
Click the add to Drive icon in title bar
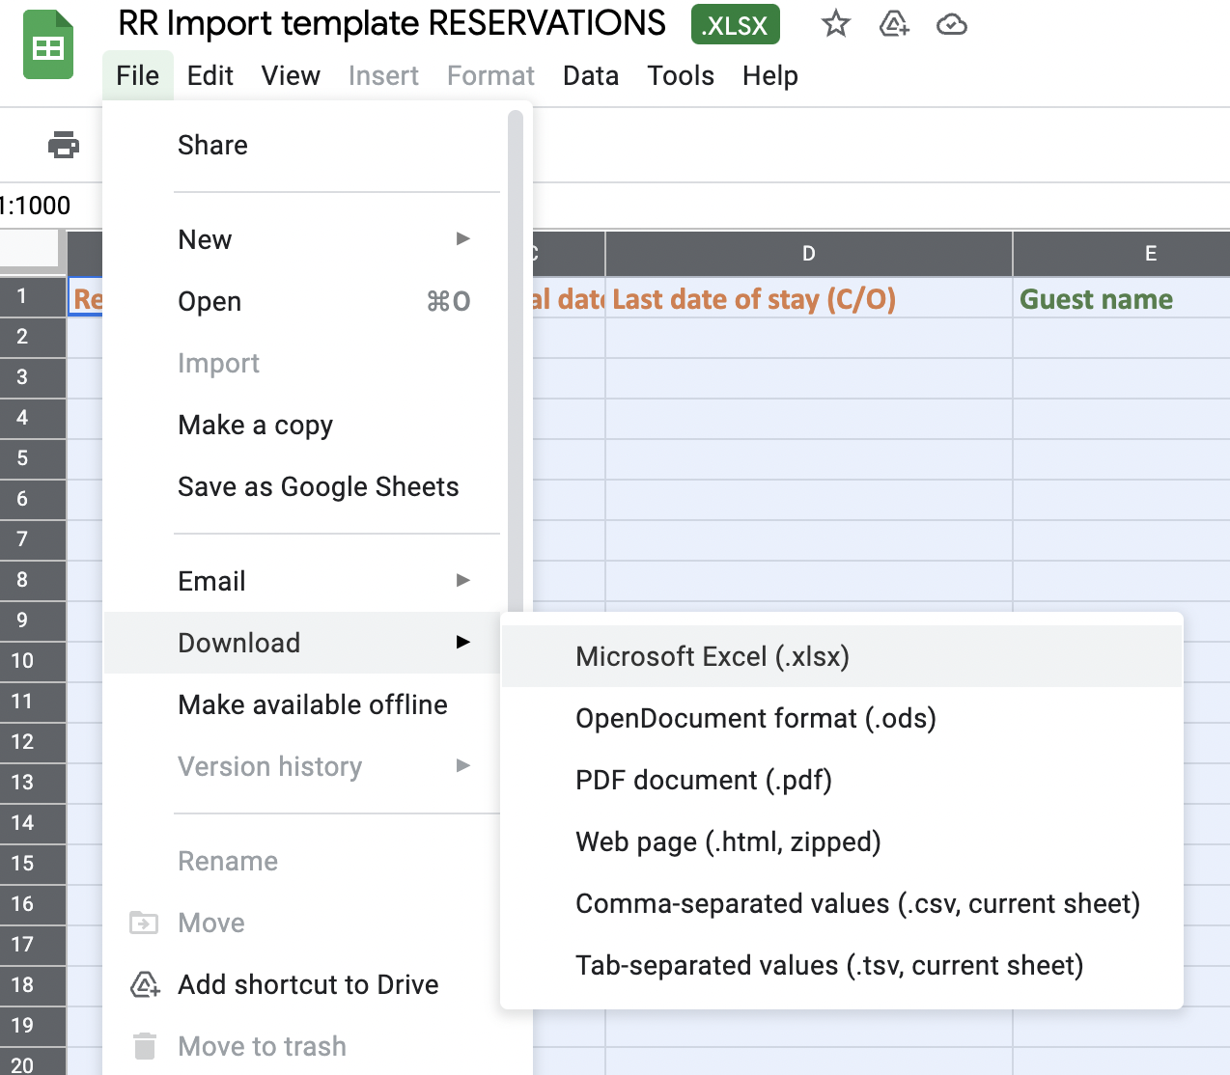click(x=894, y=24)
